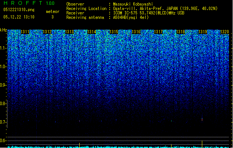Click the yellow detection tick below 1319

click(x=202, y=144)
